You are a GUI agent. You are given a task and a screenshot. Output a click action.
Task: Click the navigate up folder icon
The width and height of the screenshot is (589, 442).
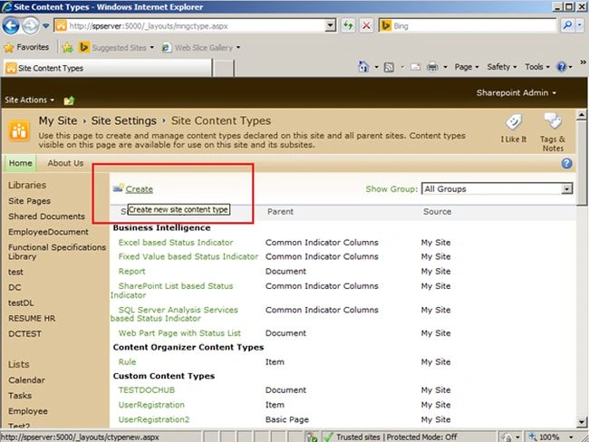[x=69, y=101]
